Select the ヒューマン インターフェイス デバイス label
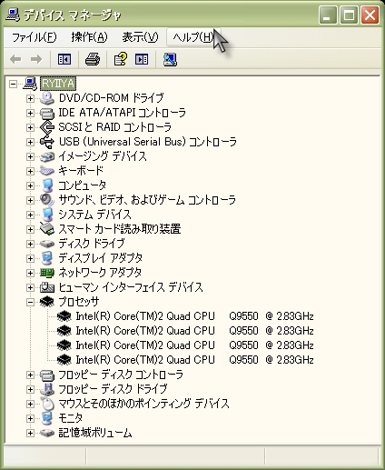 click(131, 287)
